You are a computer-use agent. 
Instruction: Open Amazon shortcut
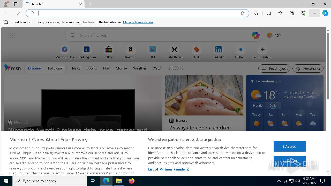click(x=130, y=52)
